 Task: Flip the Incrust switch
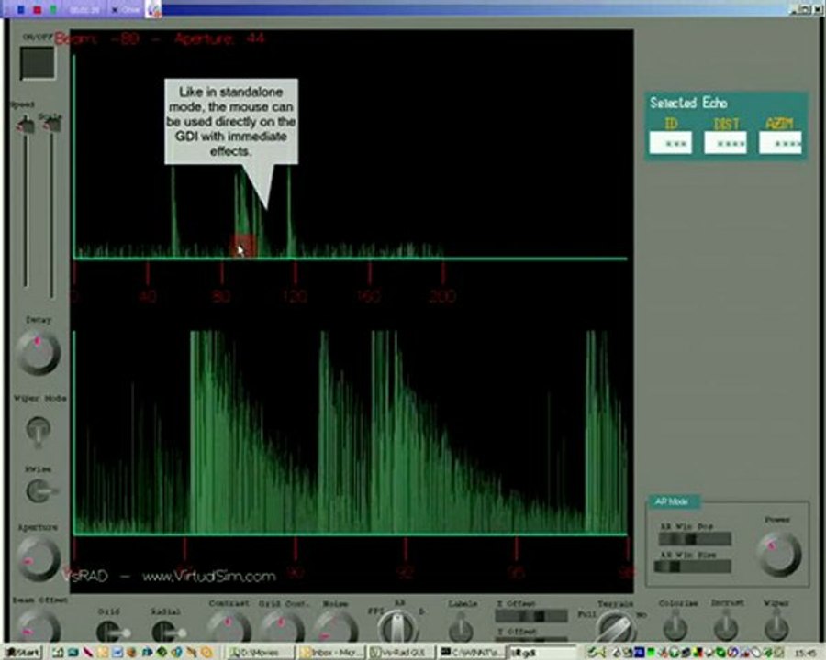[x=725, y=627]
